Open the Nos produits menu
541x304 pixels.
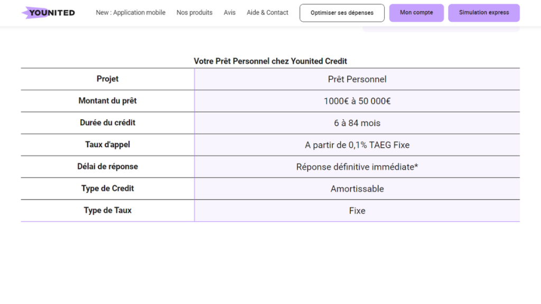194,13
